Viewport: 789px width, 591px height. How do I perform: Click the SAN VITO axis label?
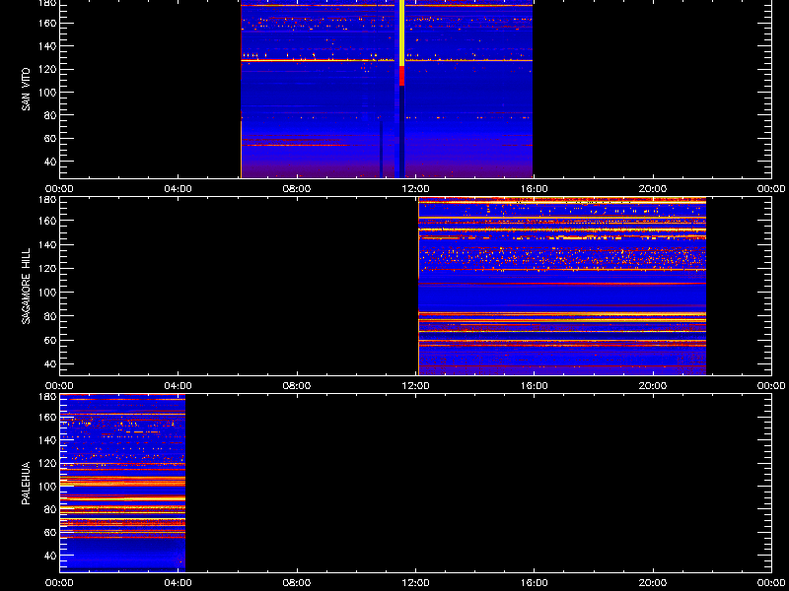coord(26,90)
